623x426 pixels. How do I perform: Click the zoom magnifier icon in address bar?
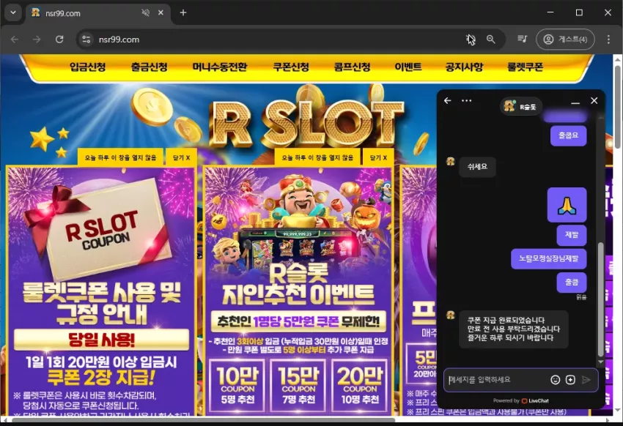490,40
